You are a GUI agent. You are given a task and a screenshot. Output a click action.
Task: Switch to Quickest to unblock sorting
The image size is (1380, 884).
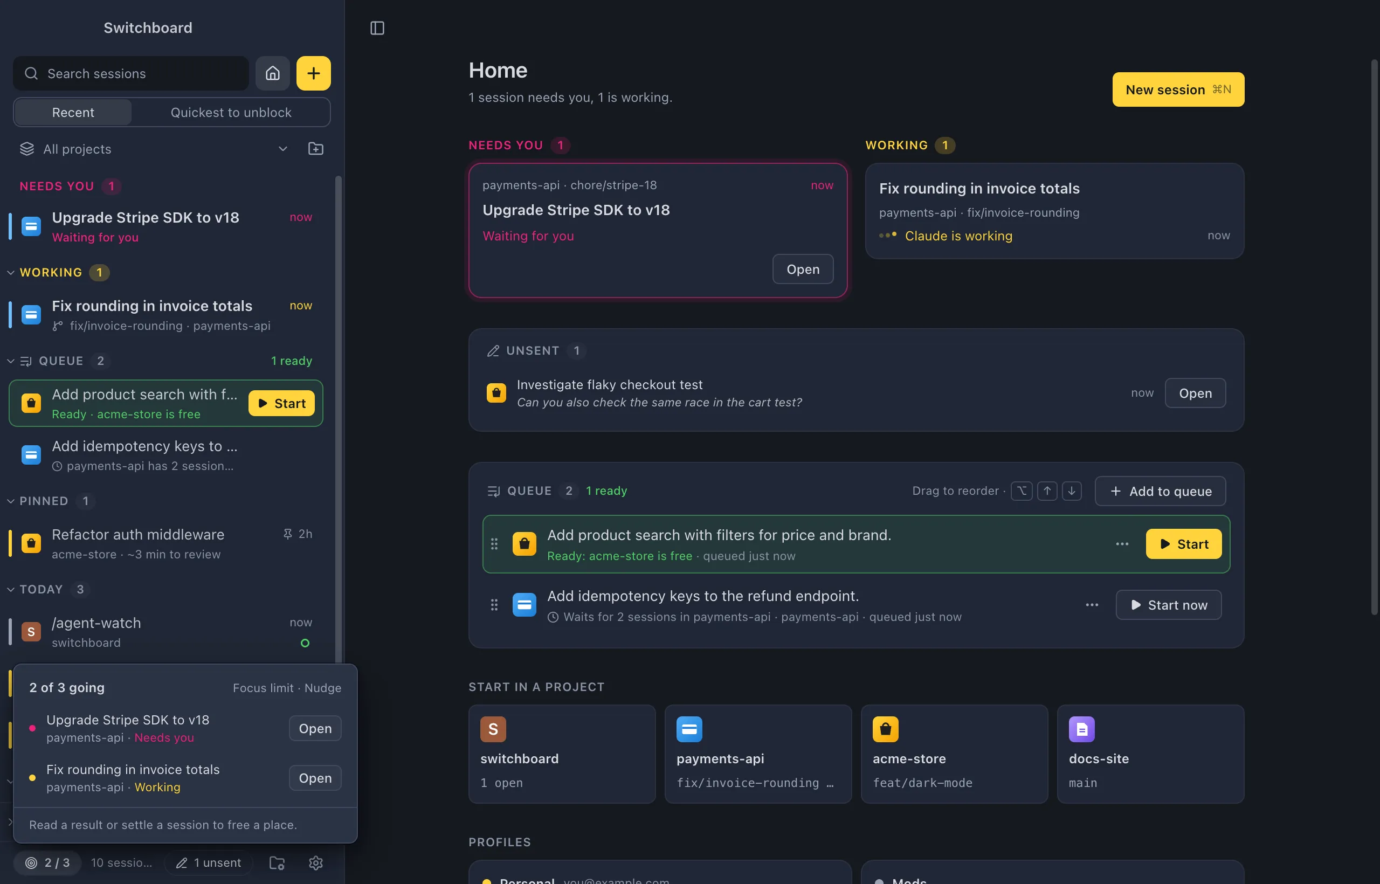tap(231, 113)
